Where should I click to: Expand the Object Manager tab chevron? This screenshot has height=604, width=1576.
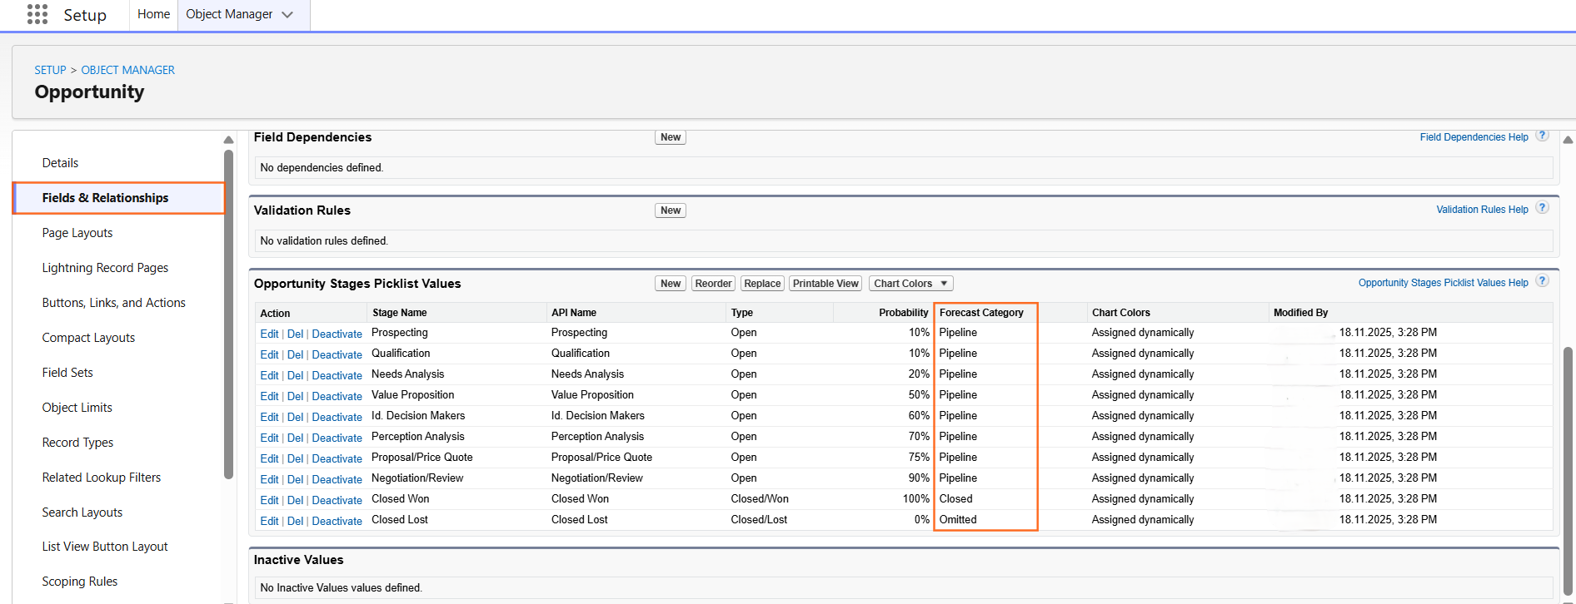click(x=287, y=15)
